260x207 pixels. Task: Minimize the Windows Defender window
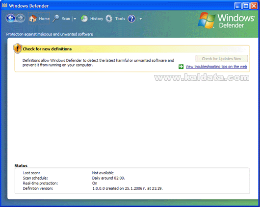coord(238,6)
